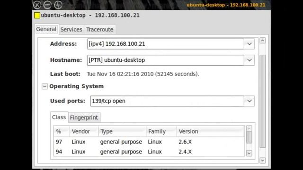Open the Services tab
Viewport: 303px width, 170px height.
[71, 29]
